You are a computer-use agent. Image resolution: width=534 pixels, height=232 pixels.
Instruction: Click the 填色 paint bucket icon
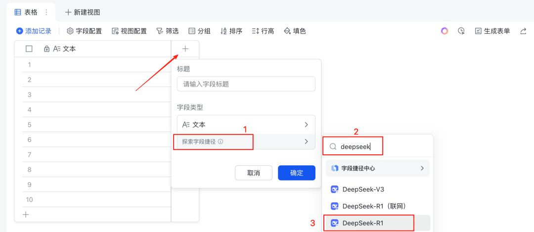[287, 31]
